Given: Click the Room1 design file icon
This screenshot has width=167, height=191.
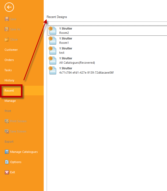Looking at the screenshot, I should pyautogui.click(x=53, y=41).
